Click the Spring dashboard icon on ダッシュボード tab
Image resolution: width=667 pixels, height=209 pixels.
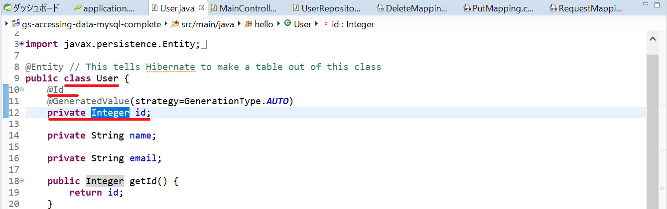point(7,8)
